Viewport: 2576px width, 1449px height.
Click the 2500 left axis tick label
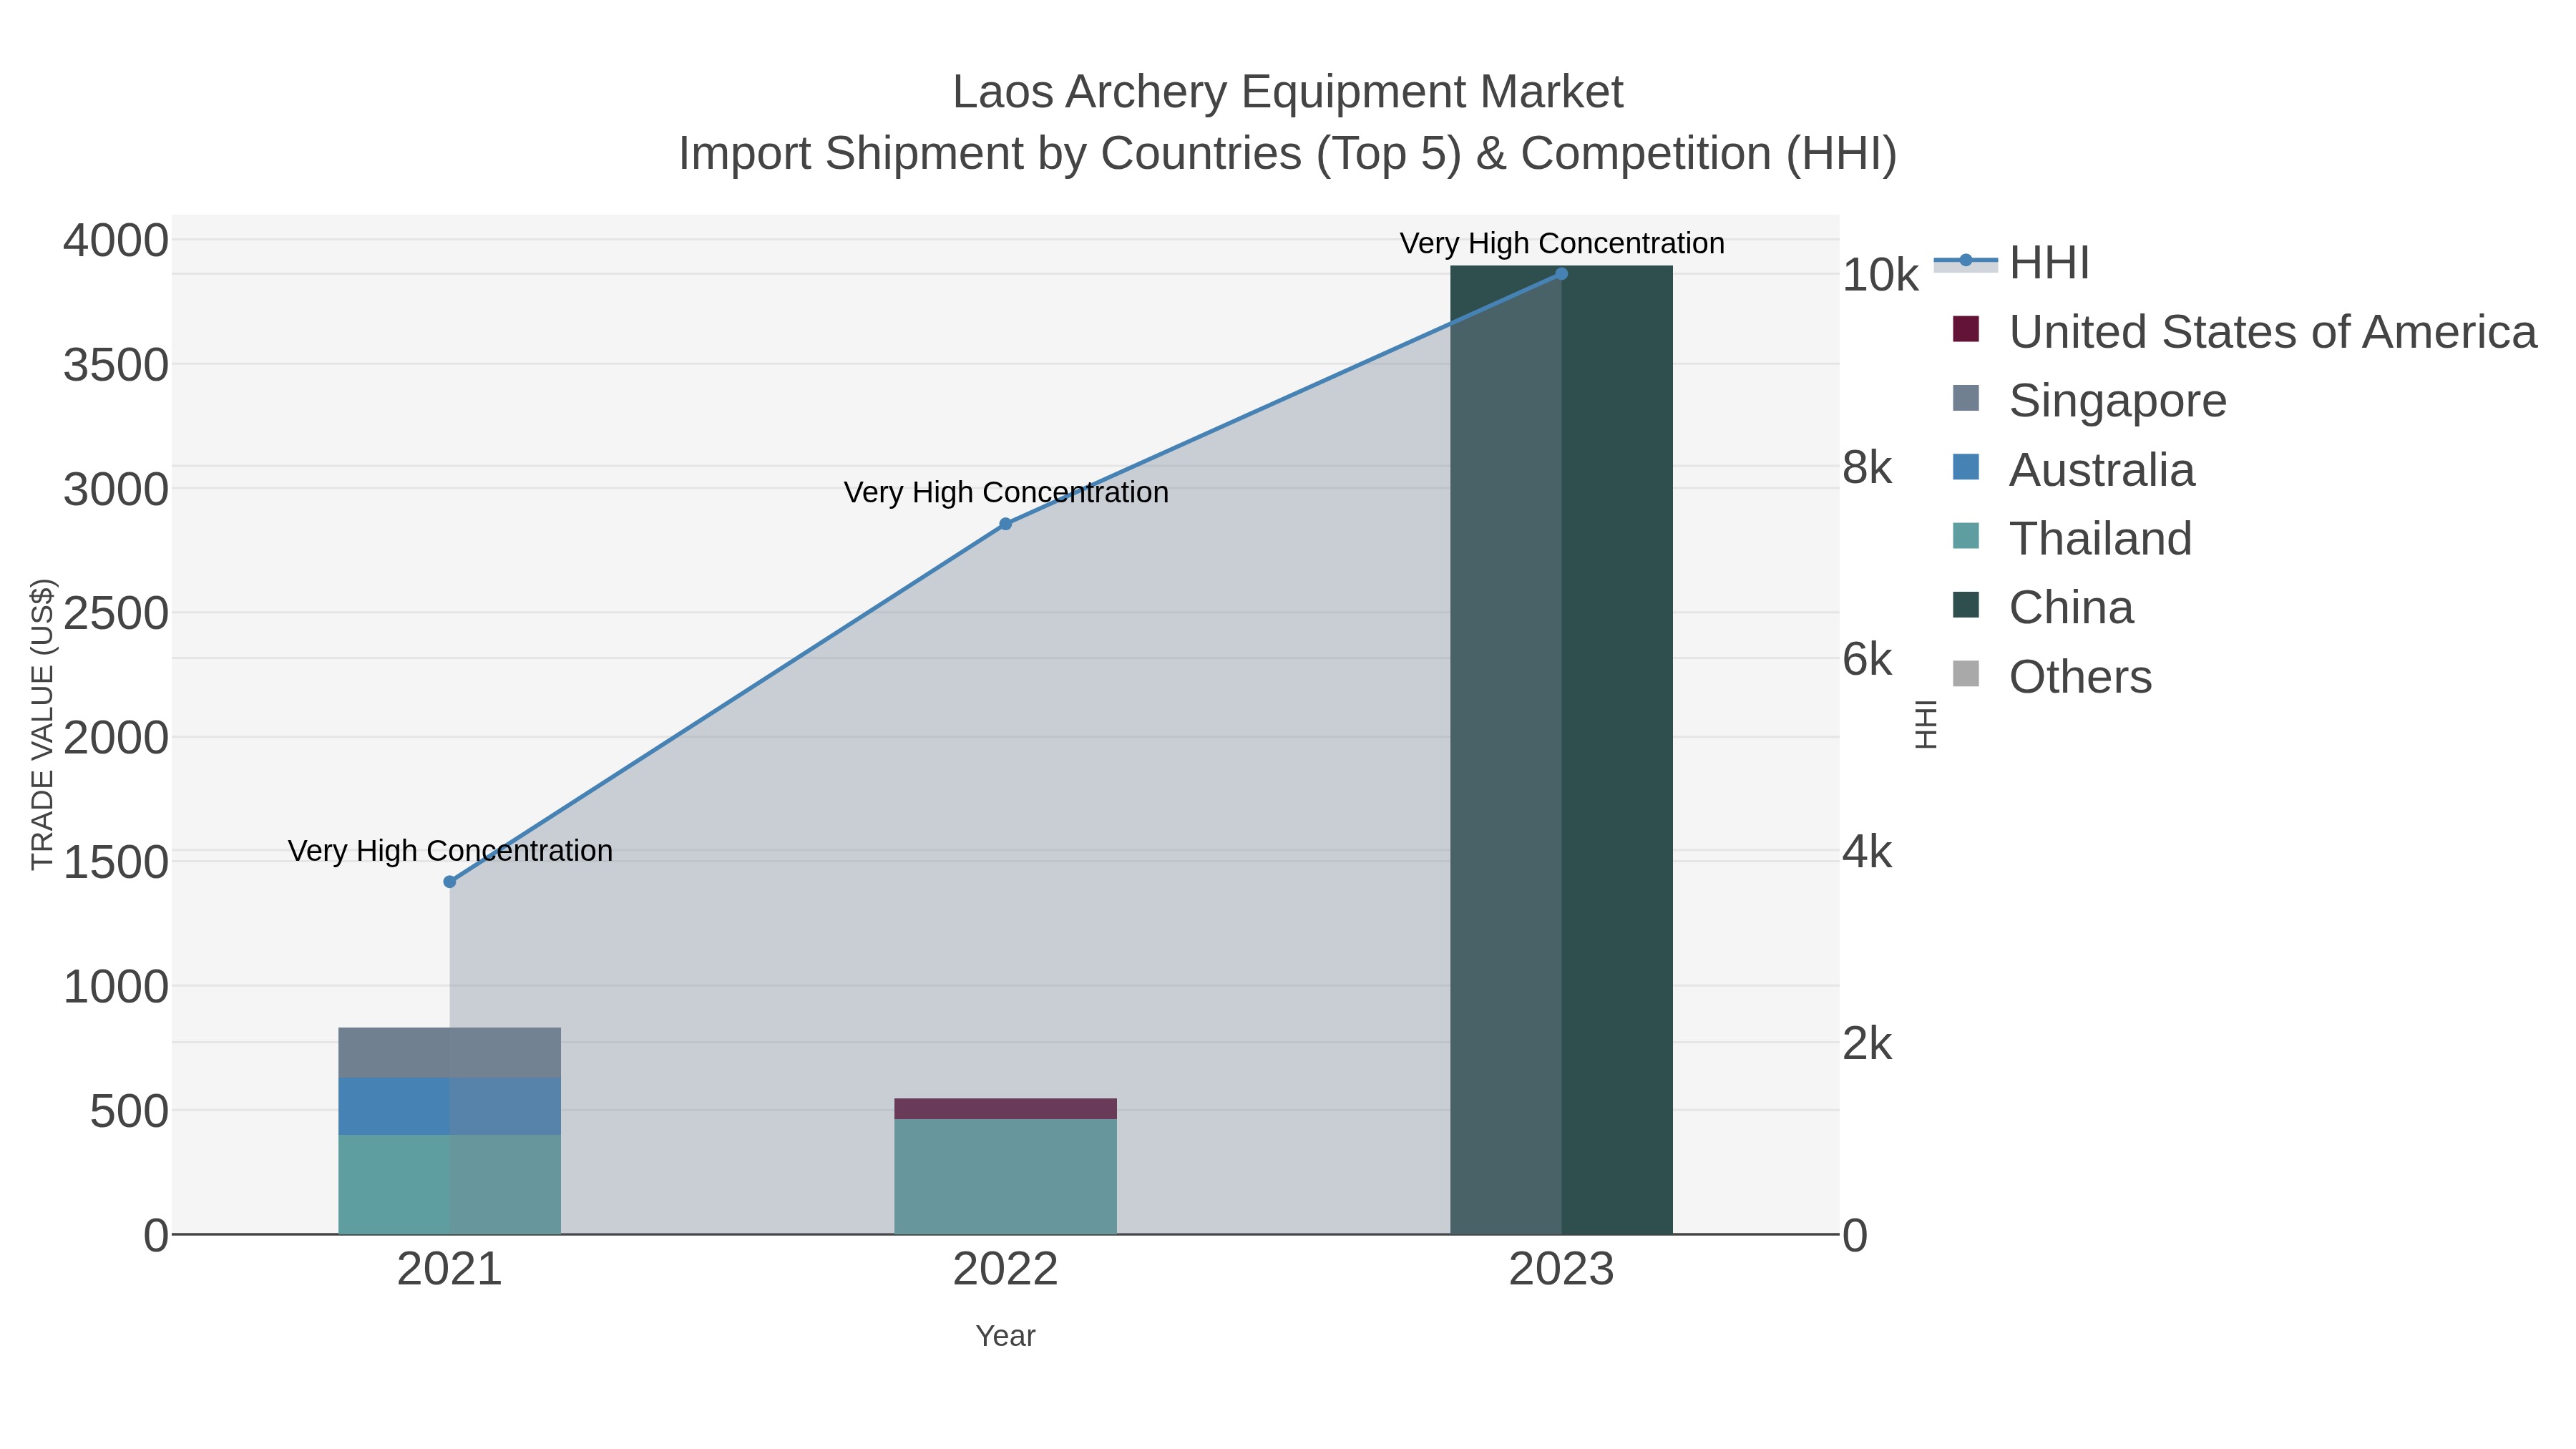tap(116, 614)
